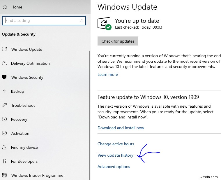221x180 pixels.
Task: Select For developers in sidebar
Action: pos(24,161)
